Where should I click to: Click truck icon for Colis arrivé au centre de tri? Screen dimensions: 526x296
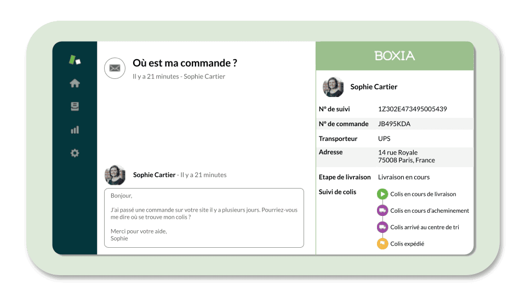[x=382, y=227]
